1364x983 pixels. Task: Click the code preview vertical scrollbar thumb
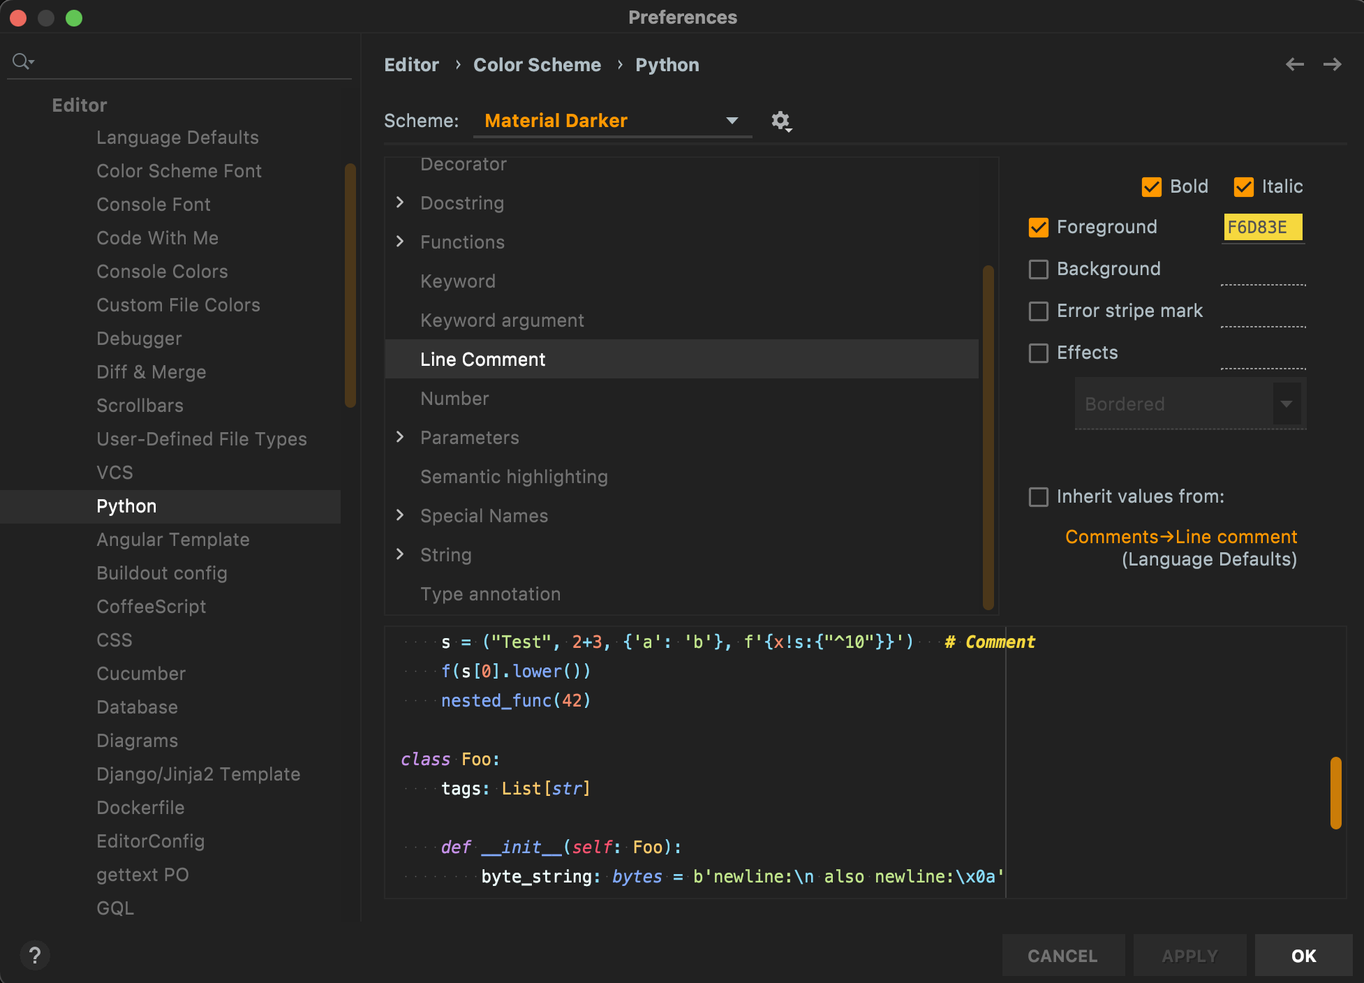coord(1336,793)
